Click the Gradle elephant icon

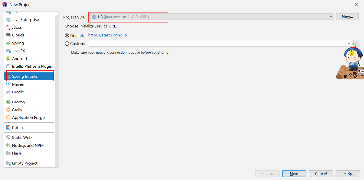(8, 92)
